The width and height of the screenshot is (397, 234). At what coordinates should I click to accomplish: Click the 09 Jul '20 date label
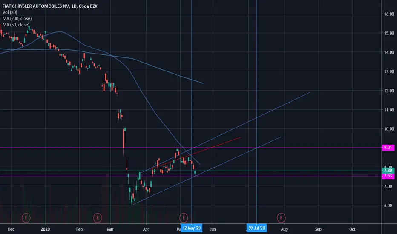256,228
